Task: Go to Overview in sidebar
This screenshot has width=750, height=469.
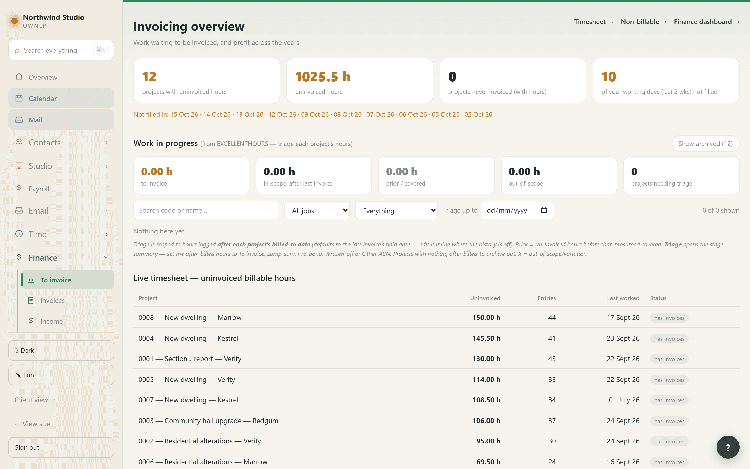Action: 61,77
